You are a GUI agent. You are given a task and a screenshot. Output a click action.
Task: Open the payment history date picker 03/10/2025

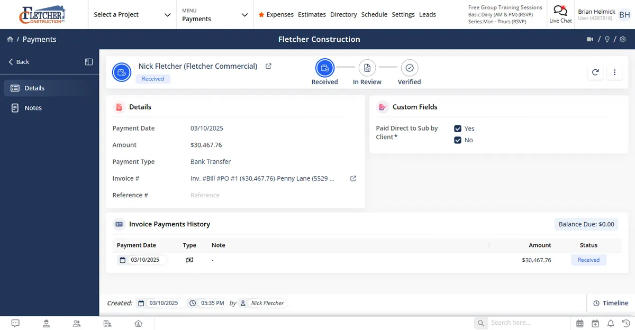click(x=142, y=260)
